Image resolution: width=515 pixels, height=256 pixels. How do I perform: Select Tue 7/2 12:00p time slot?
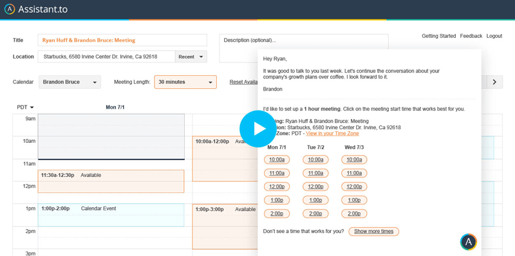click(x=315, y=187)
